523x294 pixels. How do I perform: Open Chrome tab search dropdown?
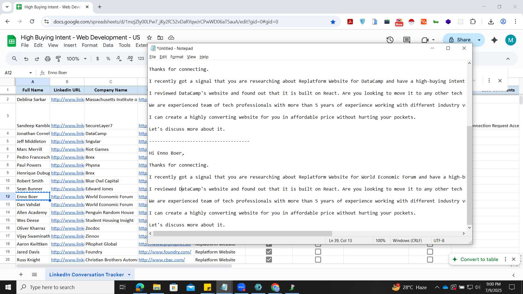tap(7, 7)
